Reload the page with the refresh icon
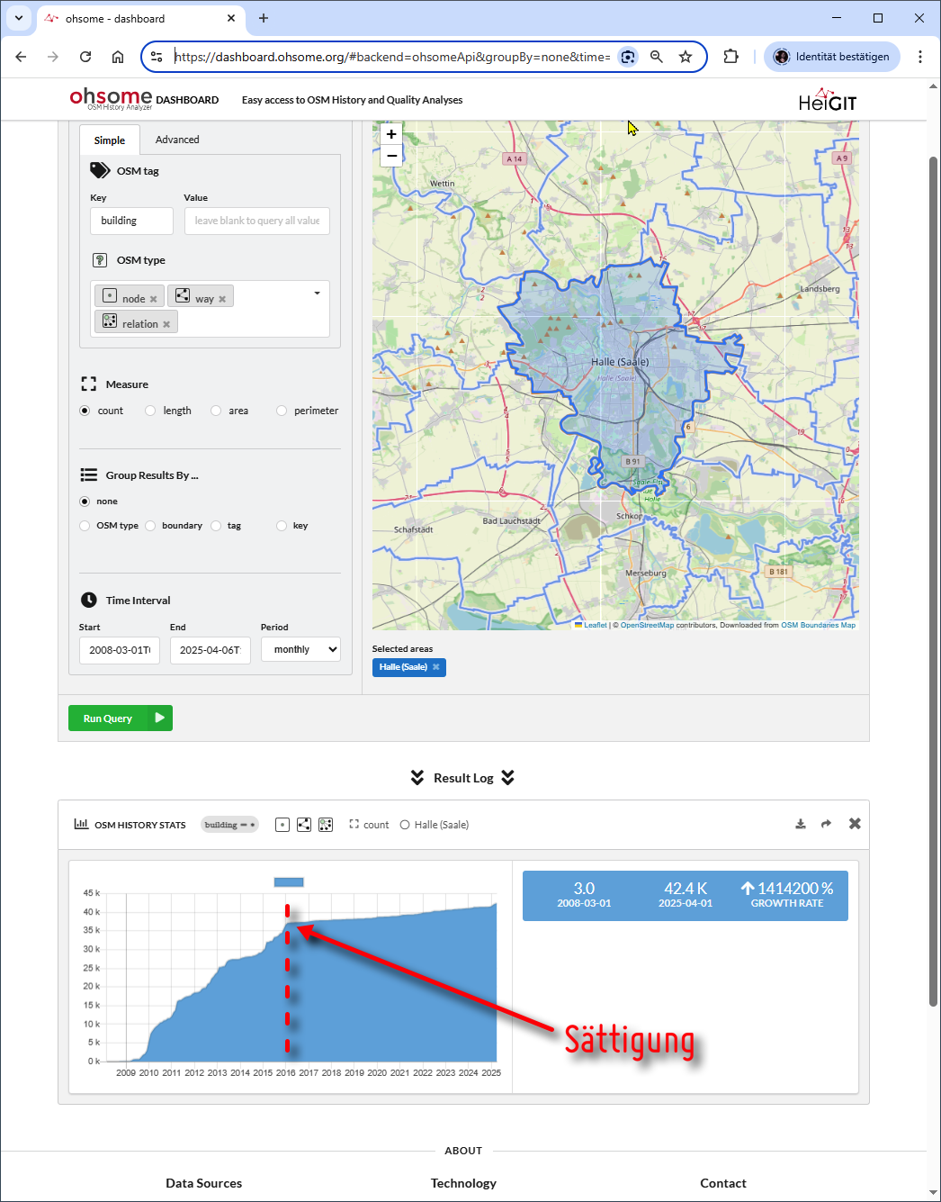 (x=85, y=57)
